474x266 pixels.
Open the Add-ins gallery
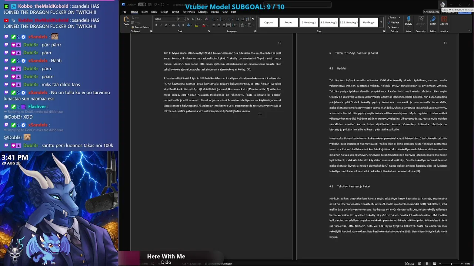[x=444, y=20]
